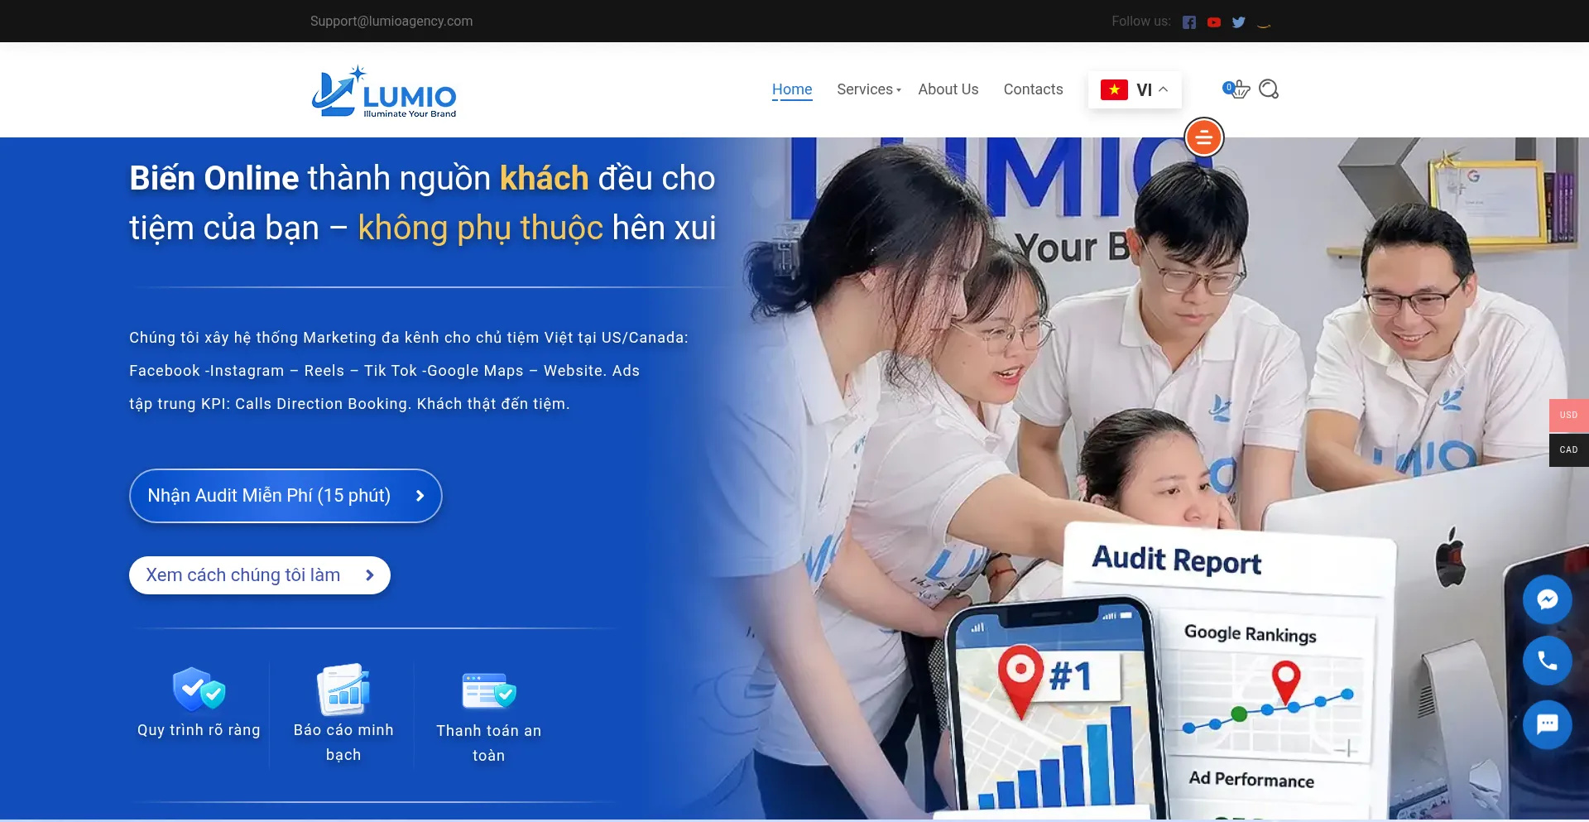This screenshot has width=1589, height=822.
Task: Click Nhận Audit Miễn Phí (15 phút) button
Action: (x=286, y=496)
